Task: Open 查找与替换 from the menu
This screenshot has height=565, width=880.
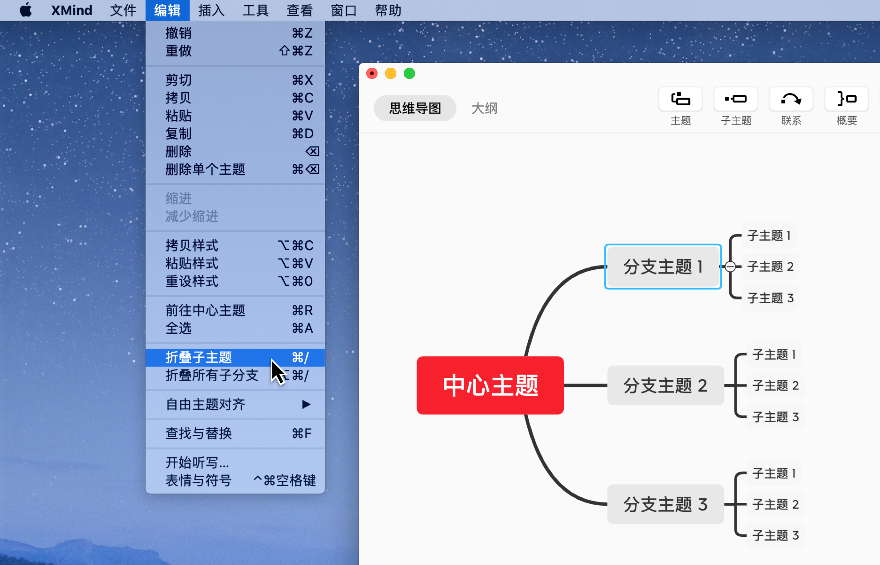Action: click(x=235, y=433)
